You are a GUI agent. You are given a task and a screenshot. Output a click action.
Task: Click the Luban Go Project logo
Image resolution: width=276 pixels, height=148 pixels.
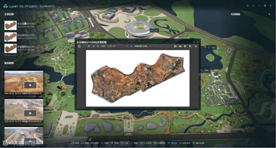click(20, 6)
